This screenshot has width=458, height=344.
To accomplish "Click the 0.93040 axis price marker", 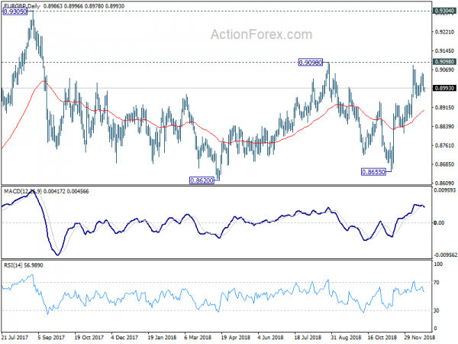I will (444, 11).
